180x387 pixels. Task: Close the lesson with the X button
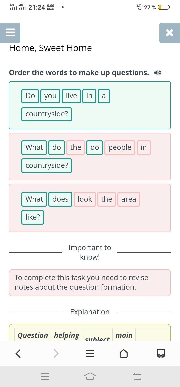(170, 33)
